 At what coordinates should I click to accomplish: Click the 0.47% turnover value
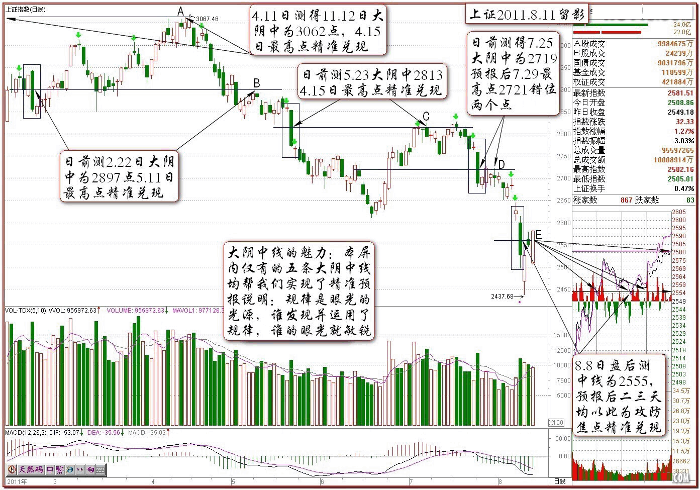(x=684, y=188)
